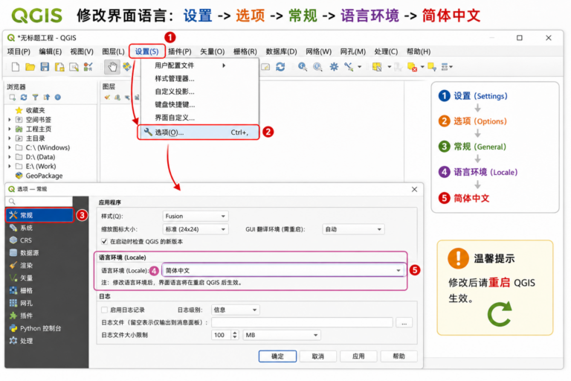Click the Options dialog search field

(39, 201)
